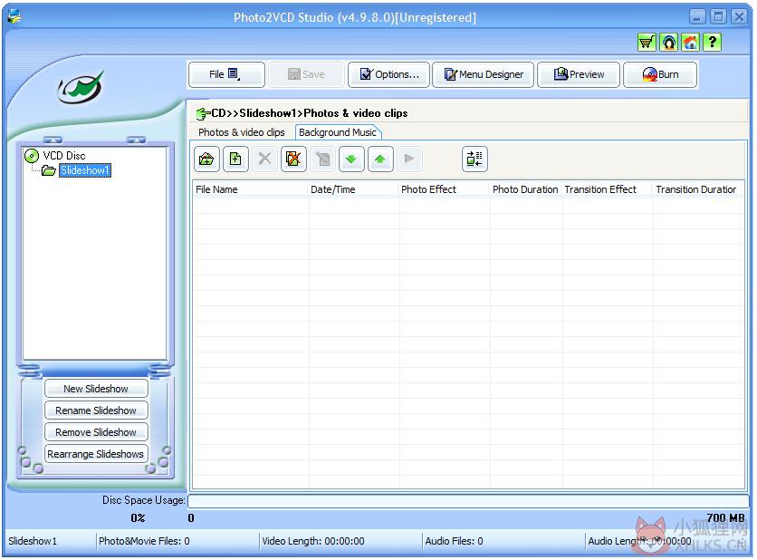Click the '700 MB' capacity label
Image resolution: width=757 pixels, height=560 pixels.
725,518
